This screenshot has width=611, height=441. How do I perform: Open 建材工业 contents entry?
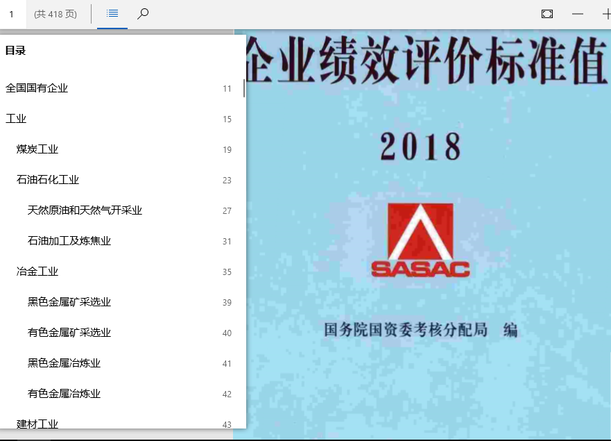37,424
